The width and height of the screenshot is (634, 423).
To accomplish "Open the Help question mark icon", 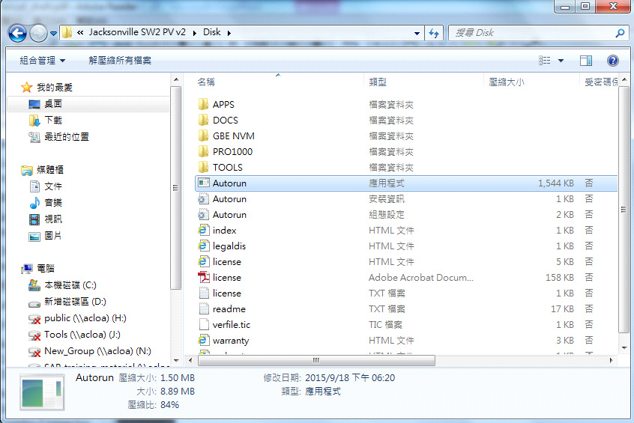I will pyautogui.click(x=612, y=61).
